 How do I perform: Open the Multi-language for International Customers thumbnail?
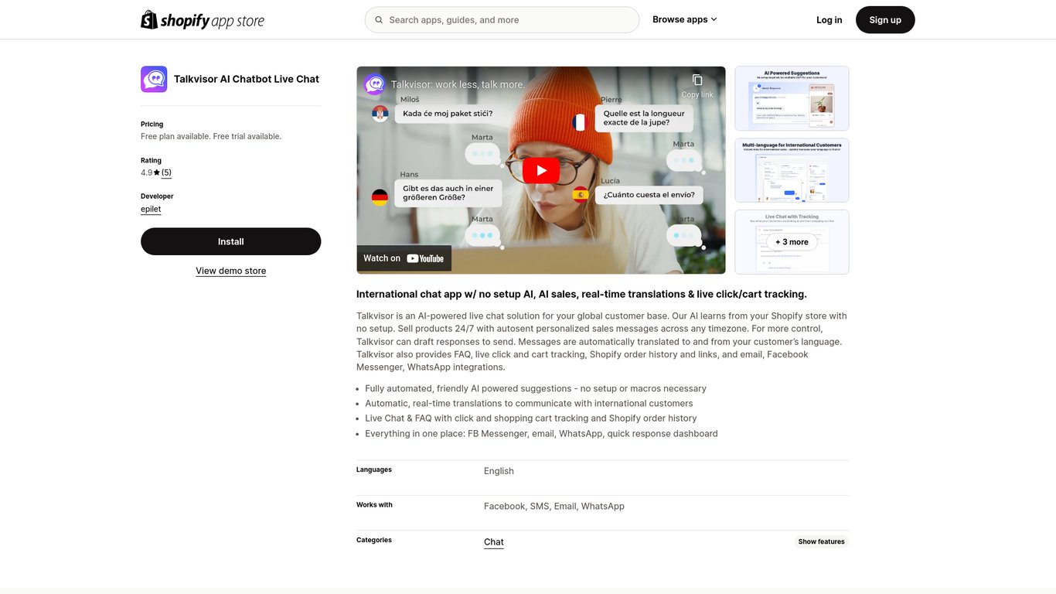pyautogui.click(x=792, y=170)
